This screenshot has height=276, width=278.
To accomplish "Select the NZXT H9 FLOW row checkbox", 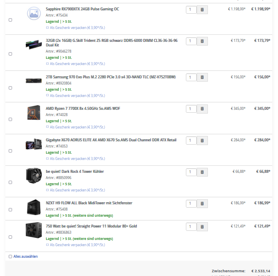I will click(x=10, y=210).
